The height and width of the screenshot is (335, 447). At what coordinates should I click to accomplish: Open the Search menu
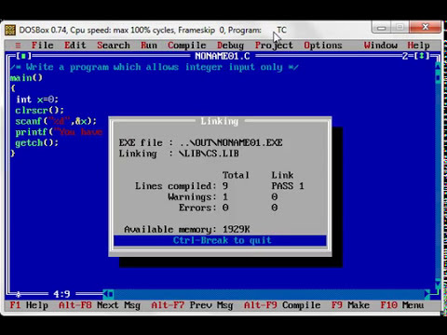click(x=114, y=46)
